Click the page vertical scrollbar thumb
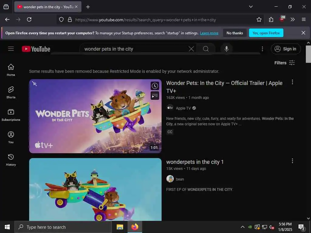 [308, 54]
